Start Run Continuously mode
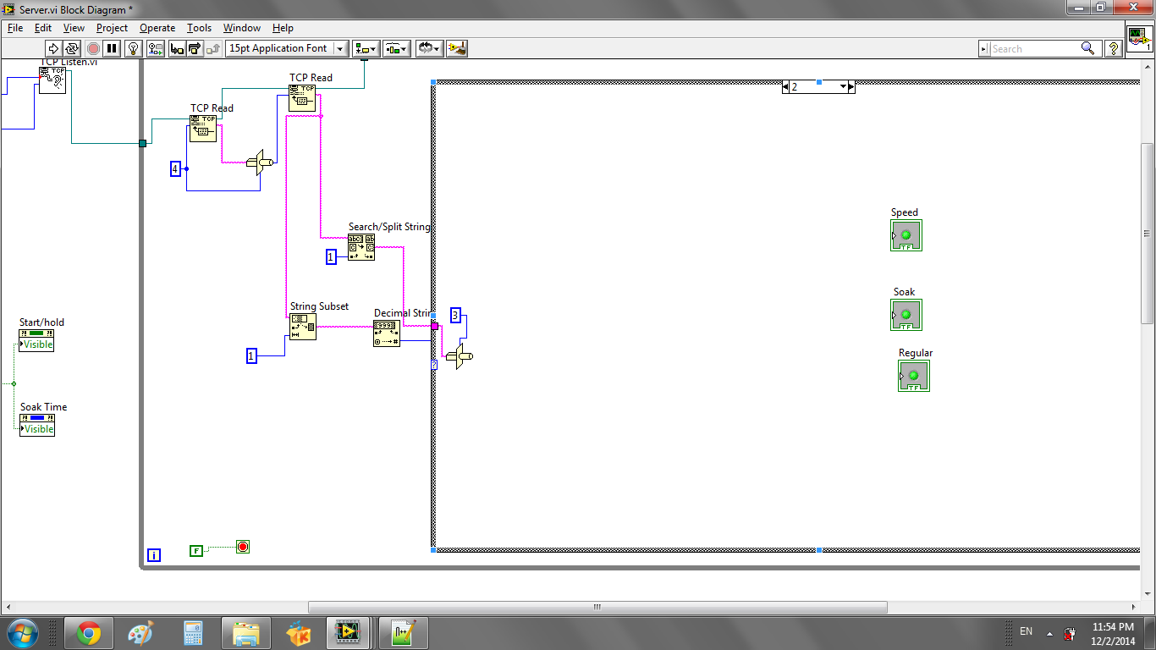The height and width of the screenshot is (650, 1156). pos(72,49)
